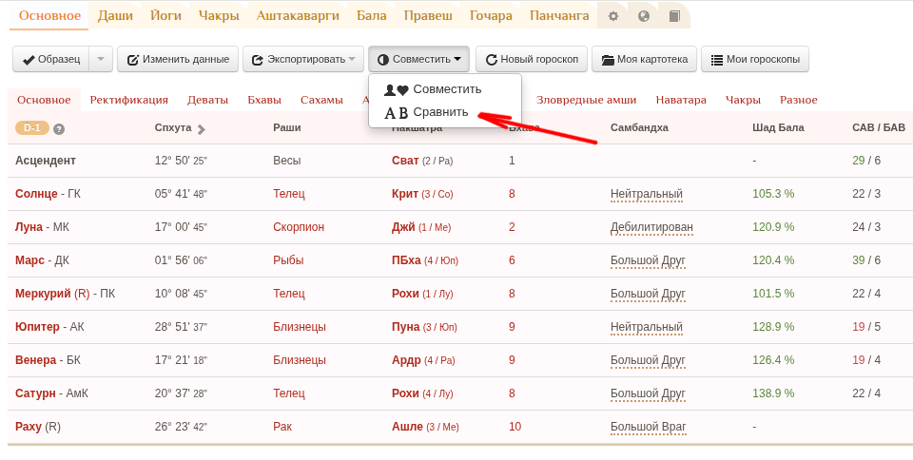
Task: Select the Разное sub-tab
Action: (798, 100)
